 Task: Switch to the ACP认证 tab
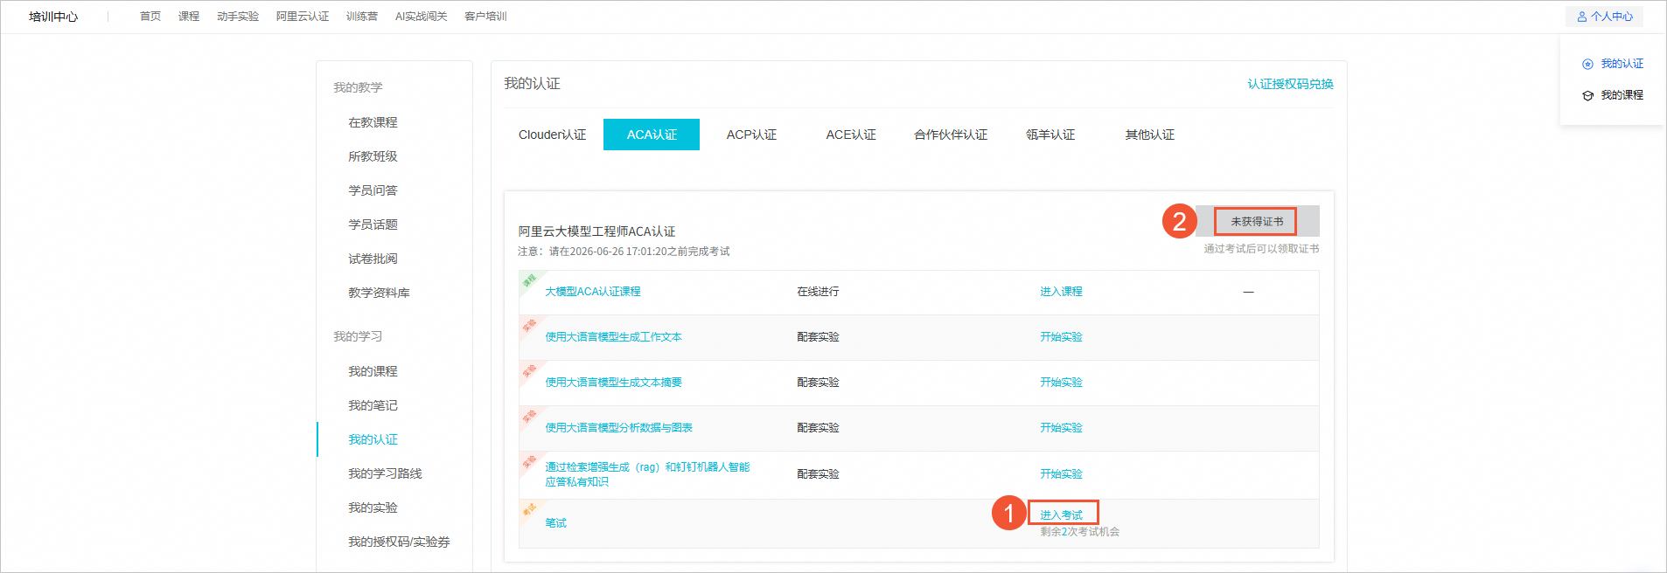[x=751, y=135]
